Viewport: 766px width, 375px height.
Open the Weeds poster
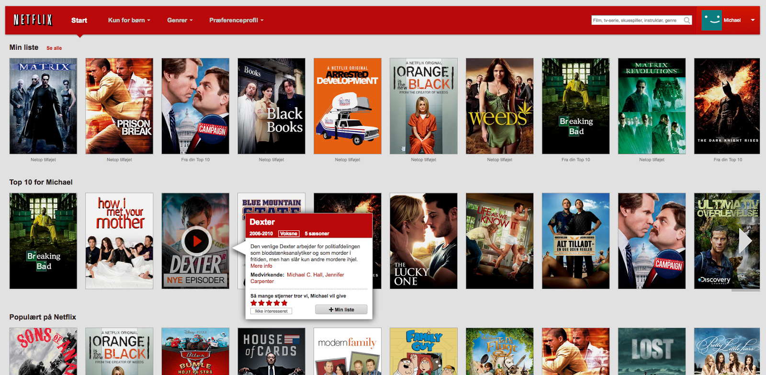click(500, 106)
